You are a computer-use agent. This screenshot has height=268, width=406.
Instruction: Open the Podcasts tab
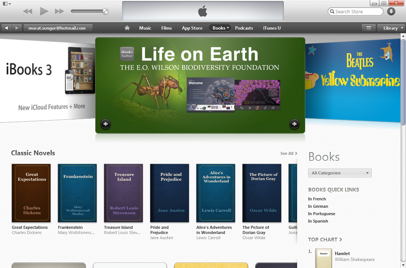pos(244,28)
